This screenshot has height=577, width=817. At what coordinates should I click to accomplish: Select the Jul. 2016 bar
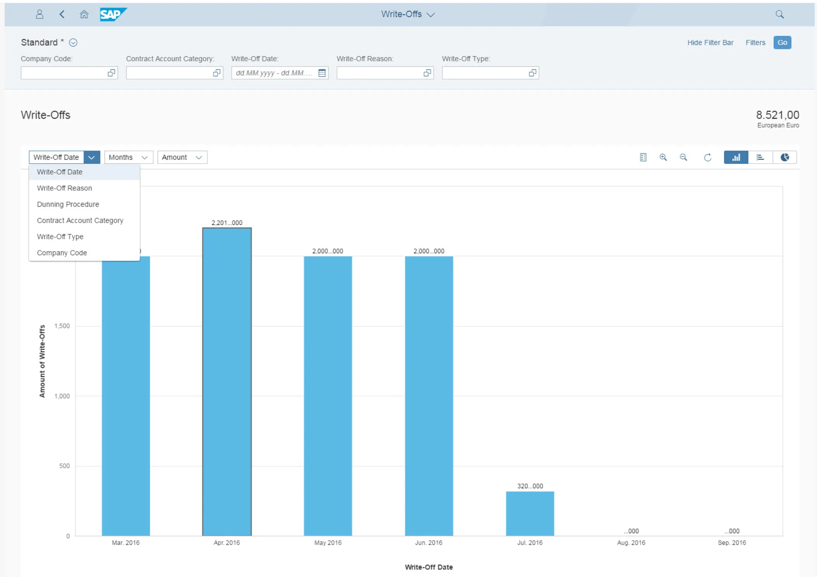(x=530, y=514)
